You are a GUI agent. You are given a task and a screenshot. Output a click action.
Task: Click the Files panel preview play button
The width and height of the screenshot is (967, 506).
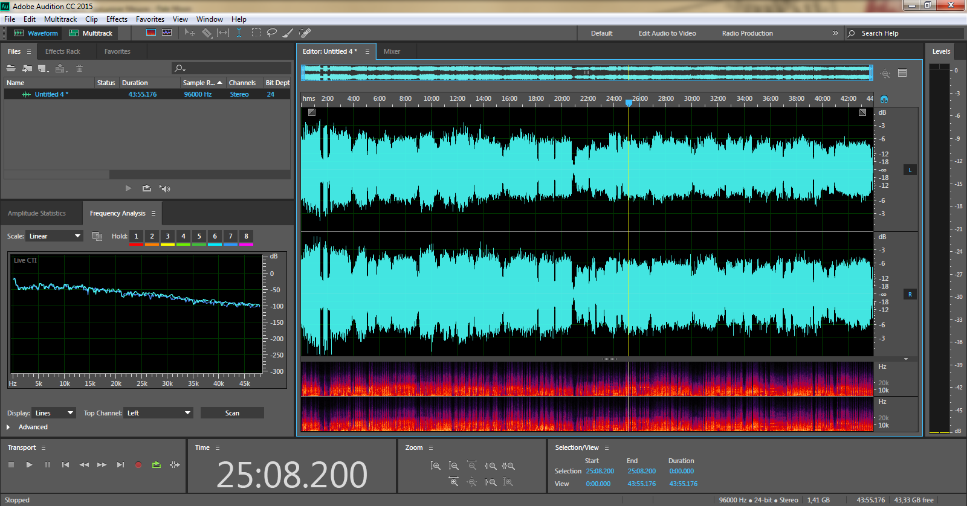coord(128,188)
